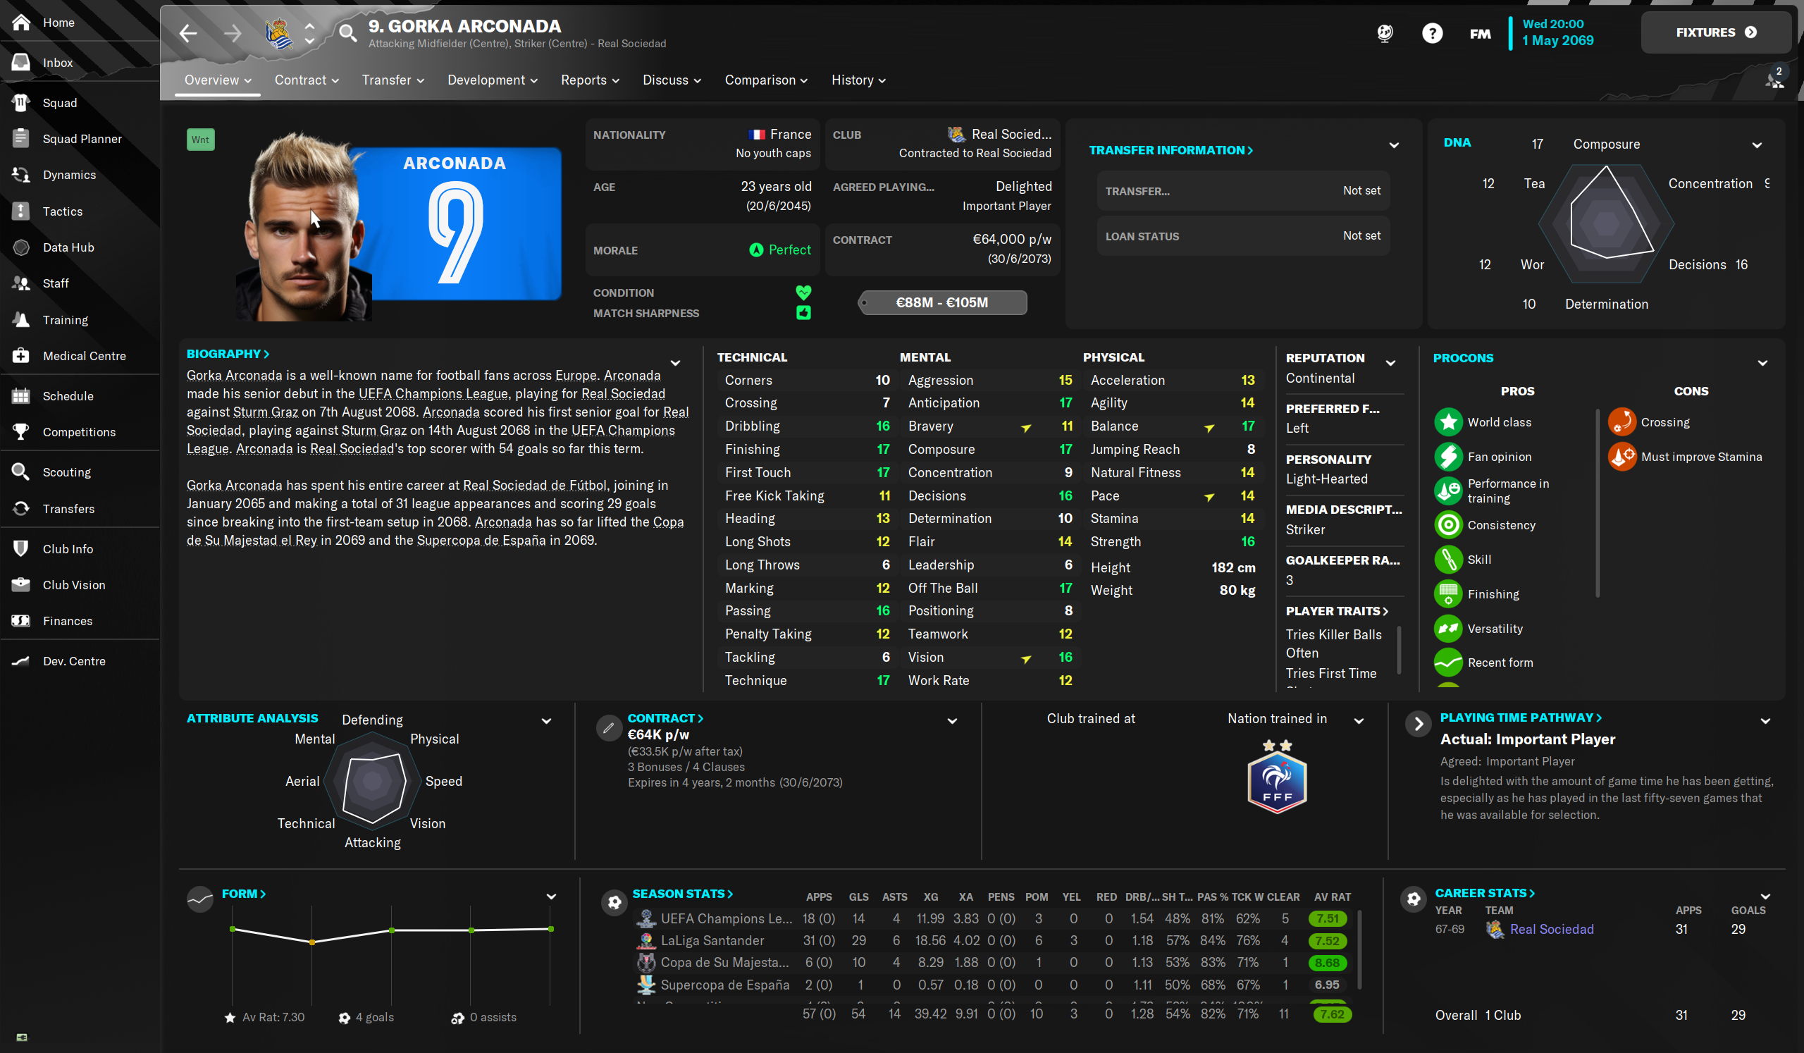
Task: Expand the Career Stats panel dropdown
Action: [1765, 897]
